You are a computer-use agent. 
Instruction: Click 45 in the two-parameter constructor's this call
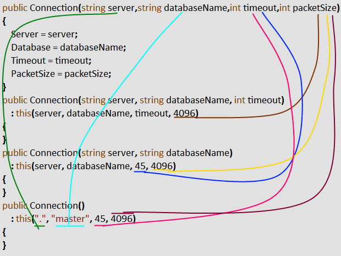140,166
